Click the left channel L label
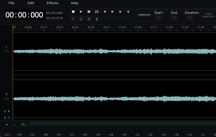 pos(7,47)
